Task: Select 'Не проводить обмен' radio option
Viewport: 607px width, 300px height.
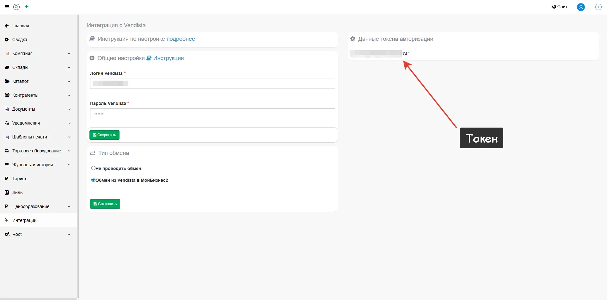Action: coord(93,168)
